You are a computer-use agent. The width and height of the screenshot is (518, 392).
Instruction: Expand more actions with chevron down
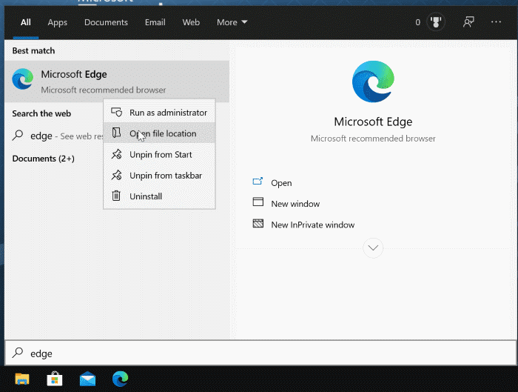tap(373, 248)
